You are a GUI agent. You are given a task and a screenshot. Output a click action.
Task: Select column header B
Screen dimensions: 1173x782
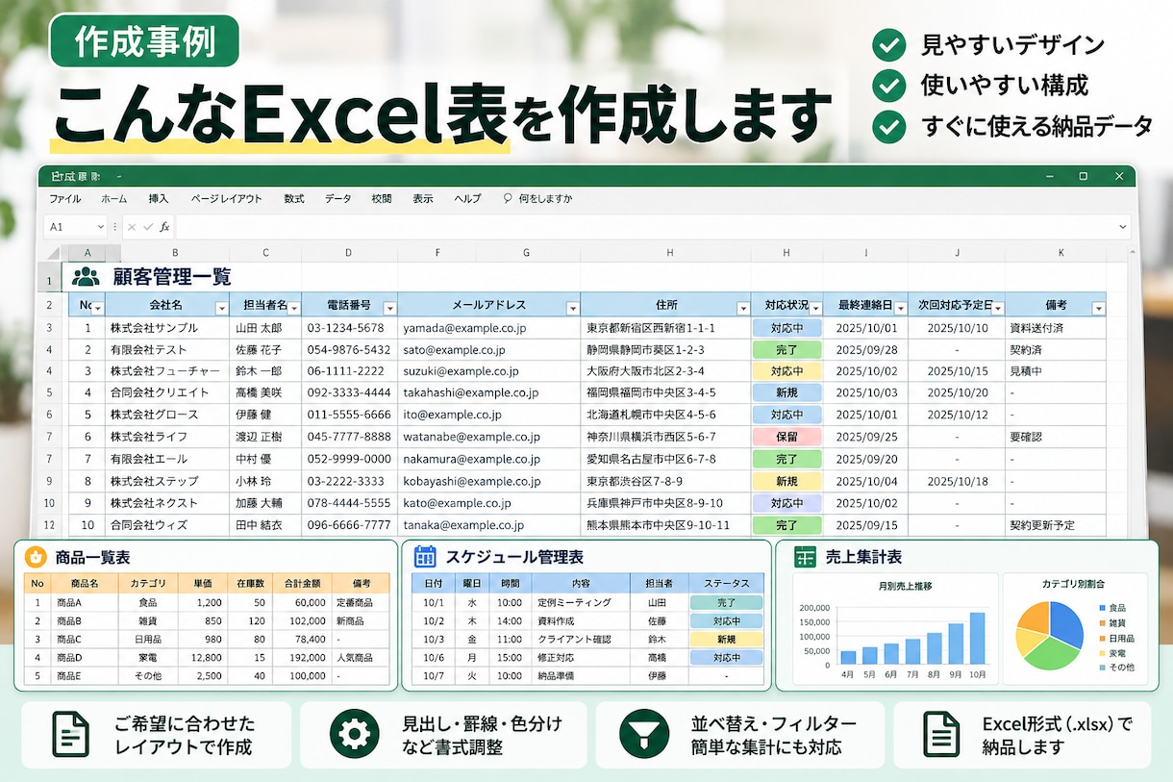(x=174, y=253)
